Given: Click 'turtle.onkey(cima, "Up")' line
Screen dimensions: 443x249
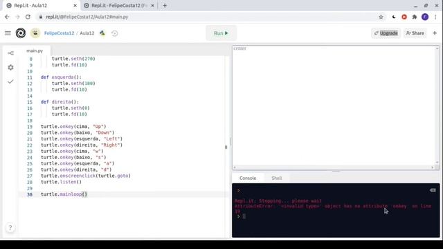Looking at the screenshot, I should pyautogui.click(x=73, y=127).
